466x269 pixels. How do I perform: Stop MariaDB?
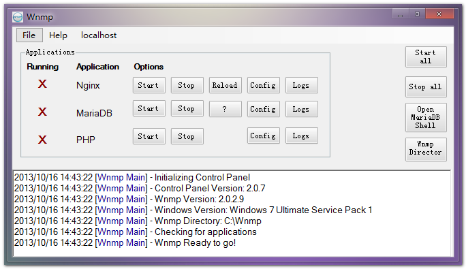[187, 108]
